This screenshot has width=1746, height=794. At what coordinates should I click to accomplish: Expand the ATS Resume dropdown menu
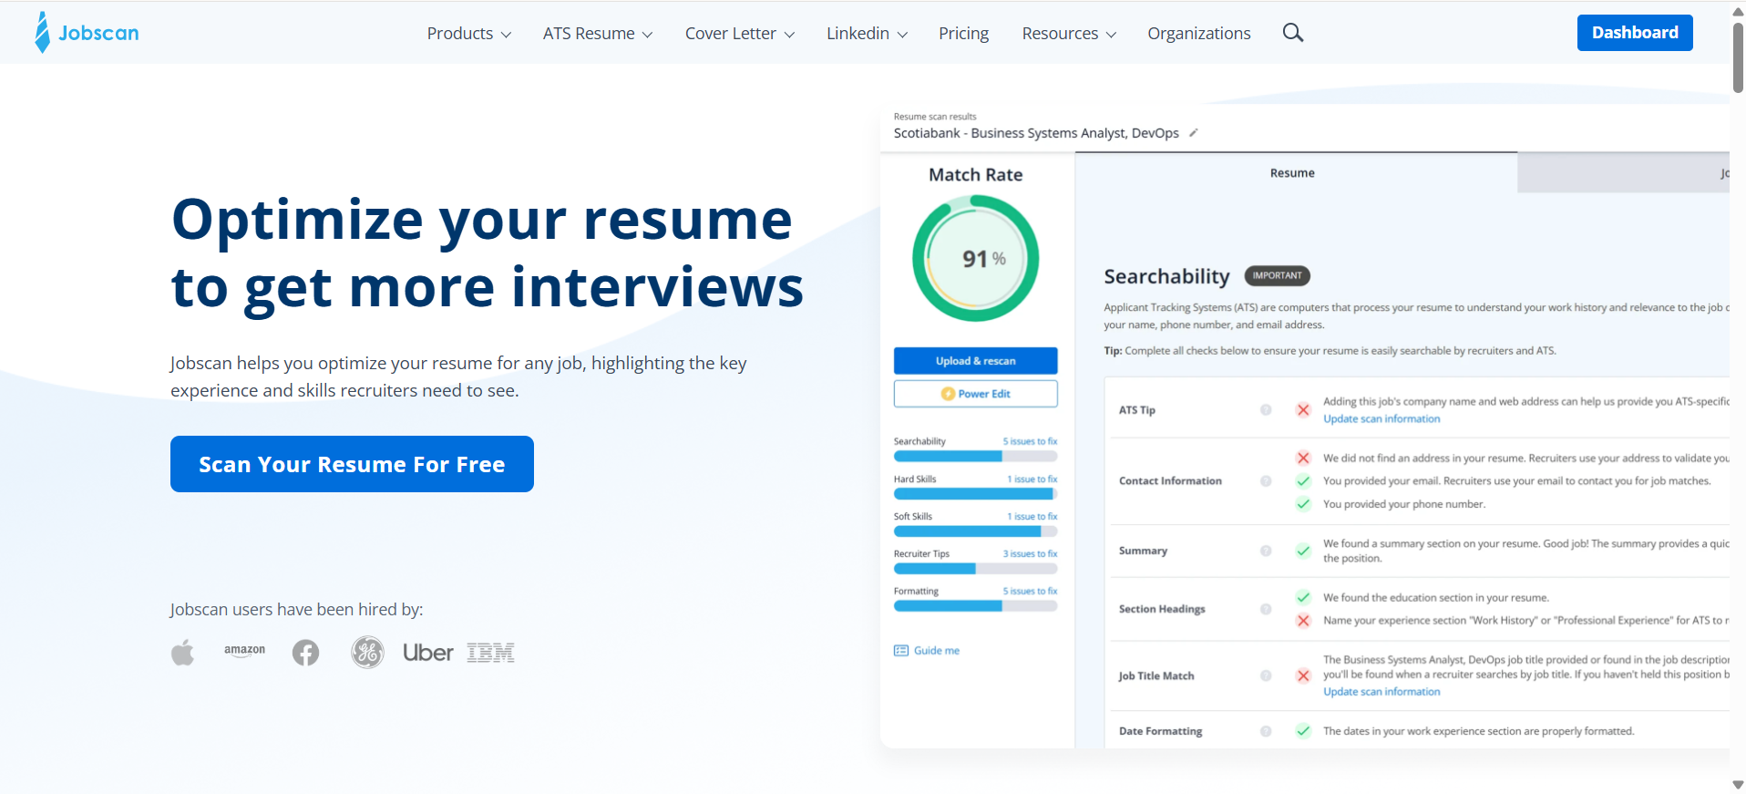(x=598, y=34)
